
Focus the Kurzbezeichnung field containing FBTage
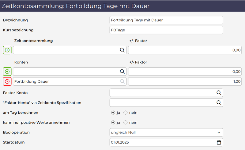click(x=166, y=30)
